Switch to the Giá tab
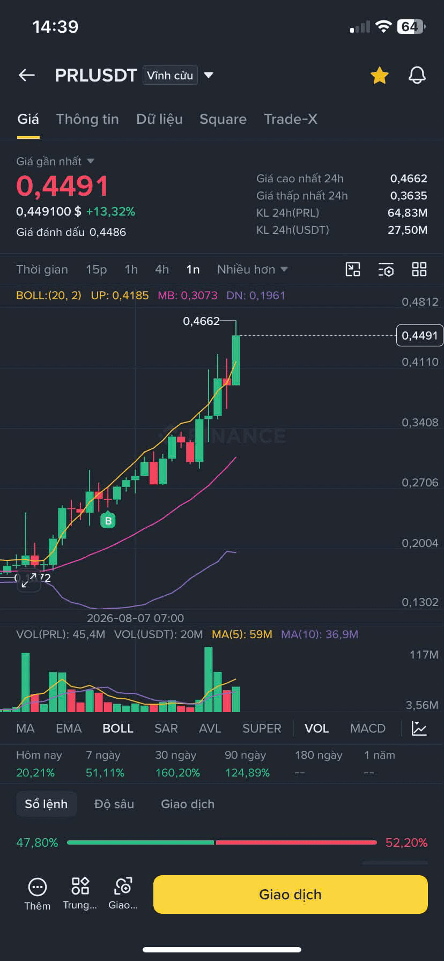Viewport: 444px width, 961px height. click(28, 119)
